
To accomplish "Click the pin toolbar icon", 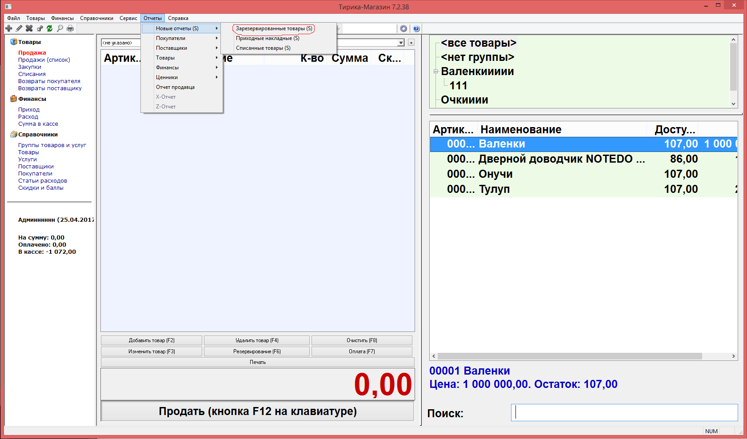I will [x=40, y=28].
